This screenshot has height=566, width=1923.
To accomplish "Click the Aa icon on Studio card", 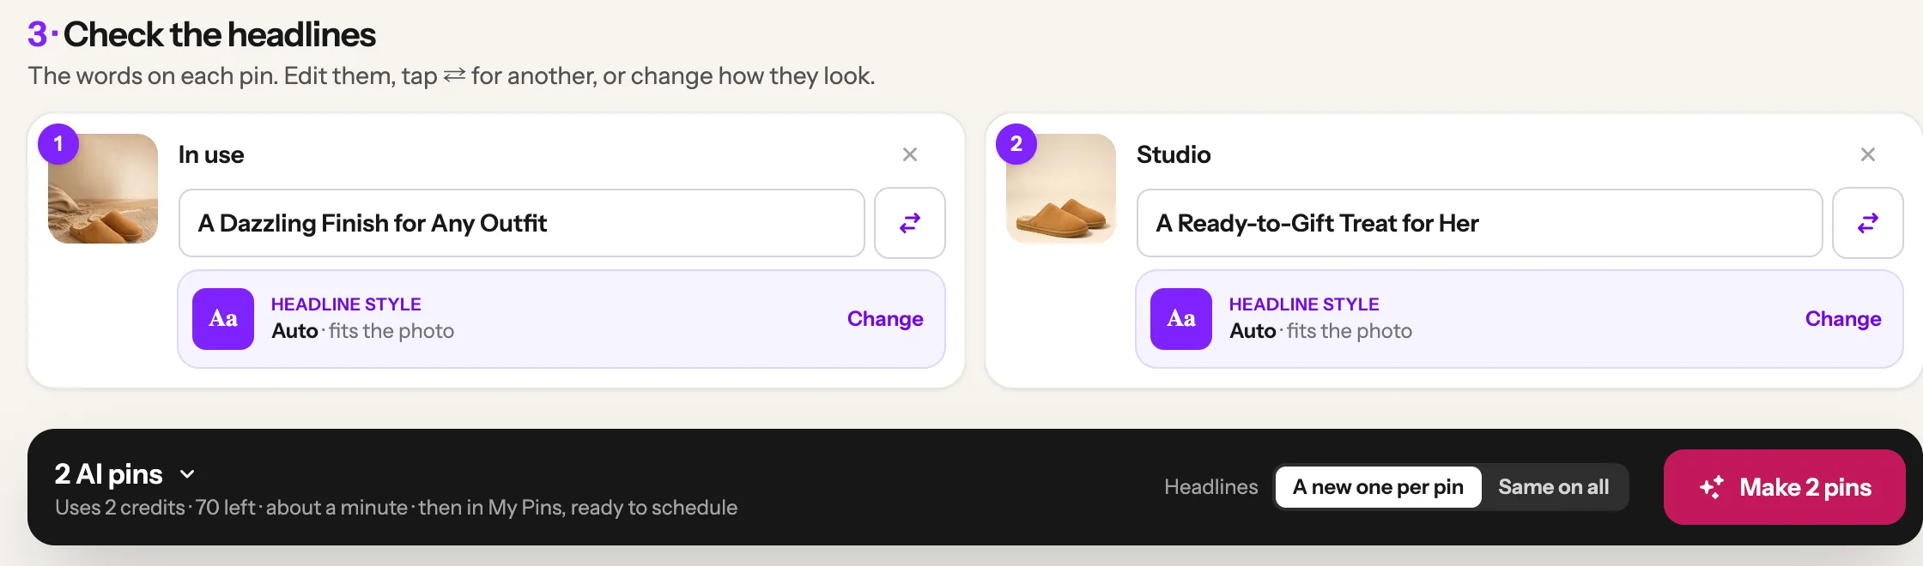I will tap(1181, 319).
